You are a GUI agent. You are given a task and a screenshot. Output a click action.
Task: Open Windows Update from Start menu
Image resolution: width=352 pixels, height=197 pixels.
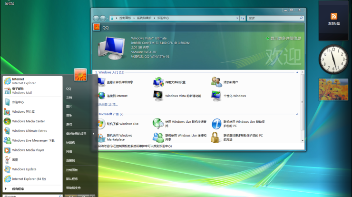tap(32, 169)
